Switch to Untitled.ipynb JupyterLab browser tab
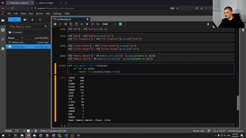Viewport: 246px width, 138px height. point(20,3)
